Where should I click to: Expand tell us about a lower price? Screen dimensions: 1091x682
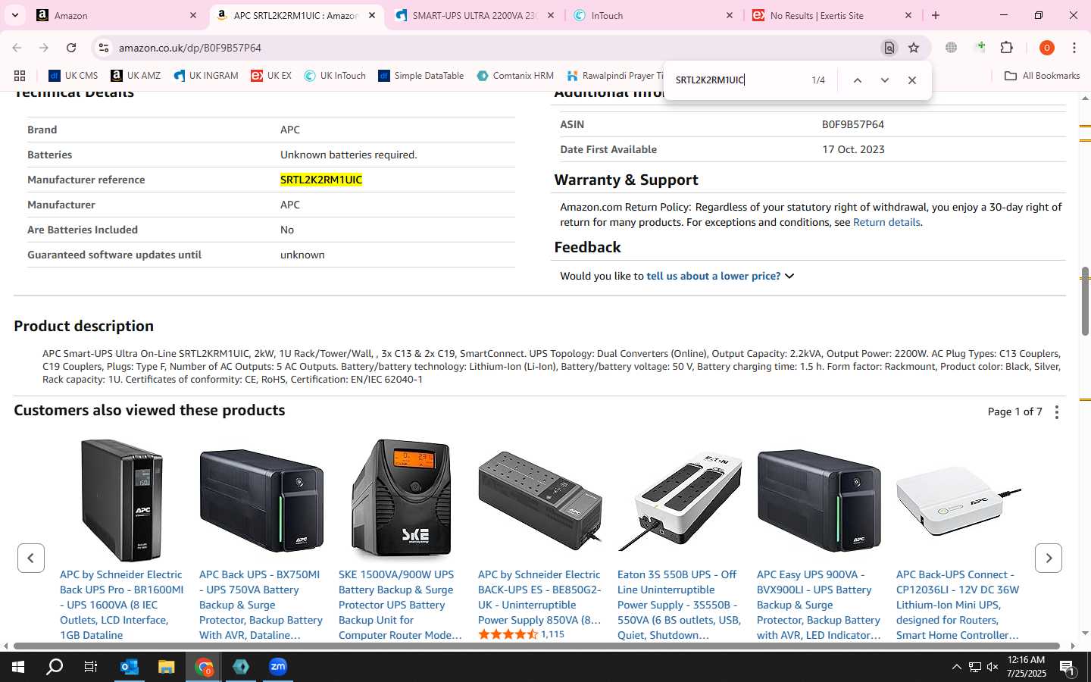(720, 277)
